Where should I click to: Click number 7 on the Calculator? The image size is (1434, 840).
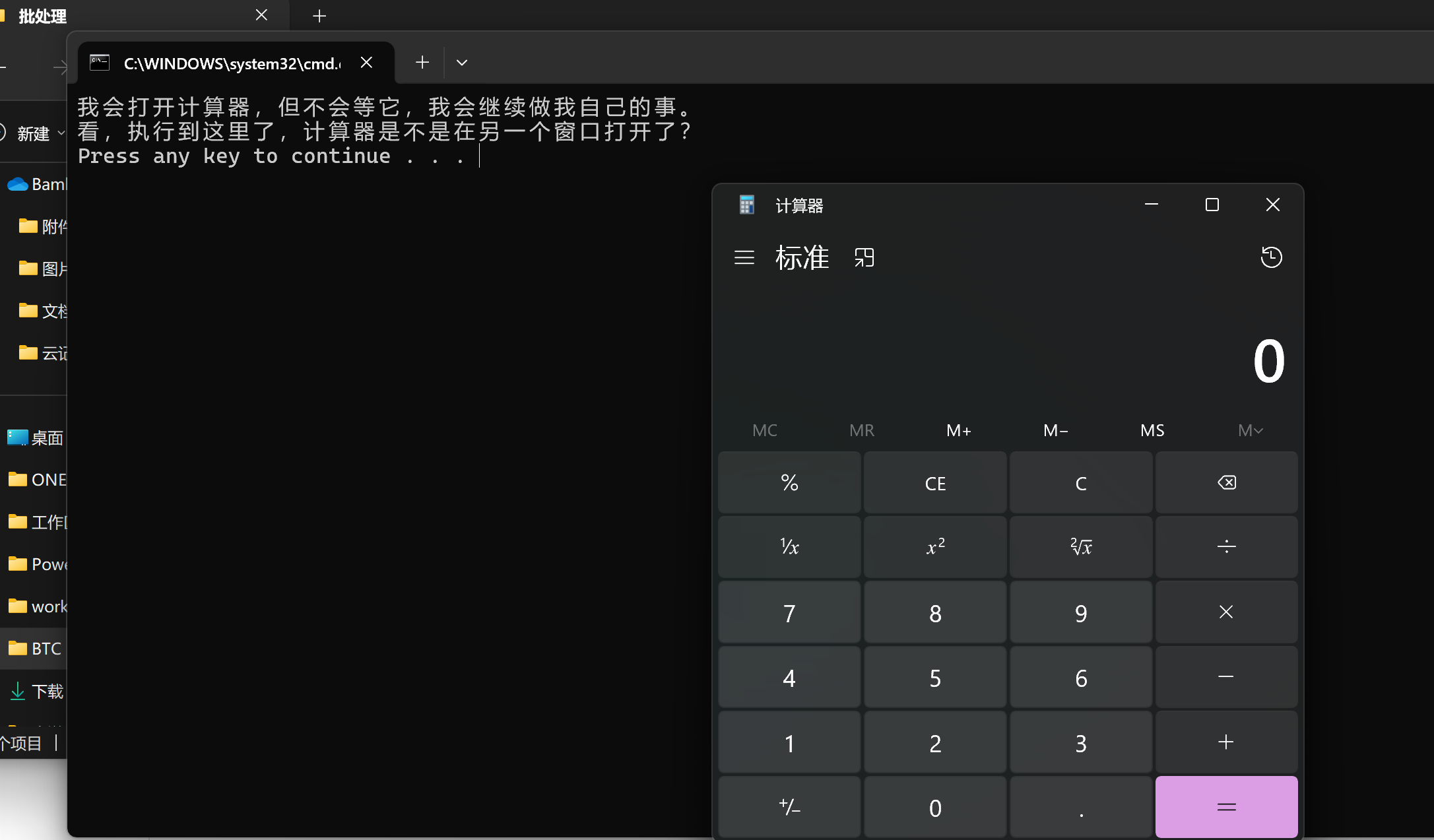coord(789,612)
